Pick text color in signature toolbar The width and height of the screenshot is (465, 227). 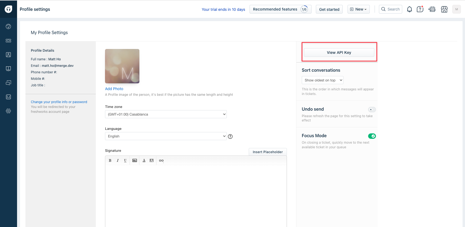click(x=144, y=160)
